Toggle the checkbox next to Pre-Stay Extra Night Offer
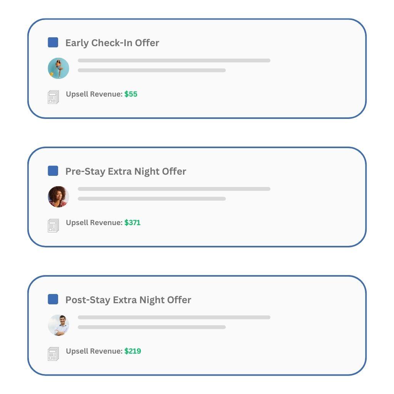The image size is (394, 394). pos(52,171)
